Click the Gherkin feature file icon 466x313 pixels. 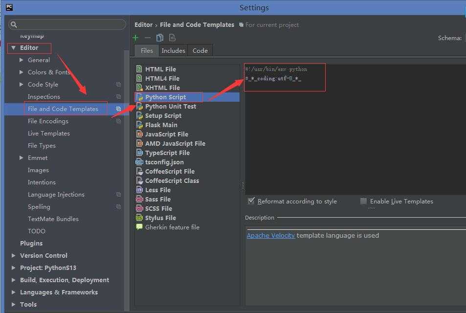click(139, 227)
